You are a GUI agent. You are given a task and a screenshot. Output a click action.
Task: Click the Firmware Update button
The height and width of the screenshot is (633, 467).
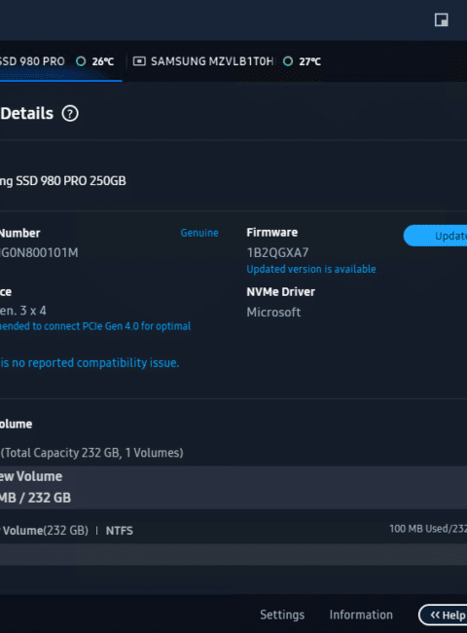tap(436, 236)
